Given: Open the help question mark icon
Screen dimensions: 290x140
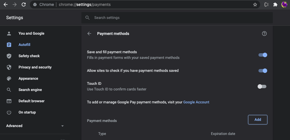Looking at the screenshot, I should point(264,34).
